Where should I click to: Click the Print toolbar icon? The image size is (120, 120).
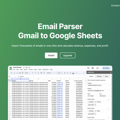tap(20, 73)
